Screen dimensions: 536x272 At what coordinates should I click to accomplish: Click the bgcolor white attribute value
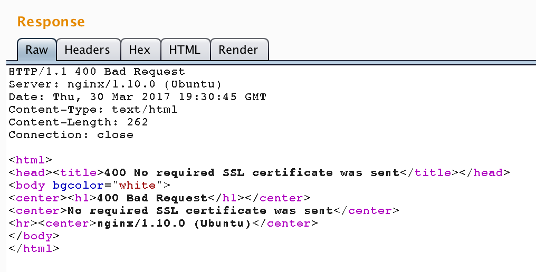(137, 186)
